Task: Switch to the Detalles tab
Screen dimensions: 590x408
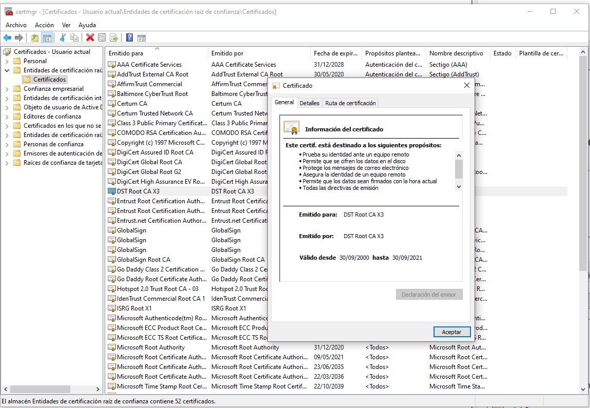Action: [309, 103]
